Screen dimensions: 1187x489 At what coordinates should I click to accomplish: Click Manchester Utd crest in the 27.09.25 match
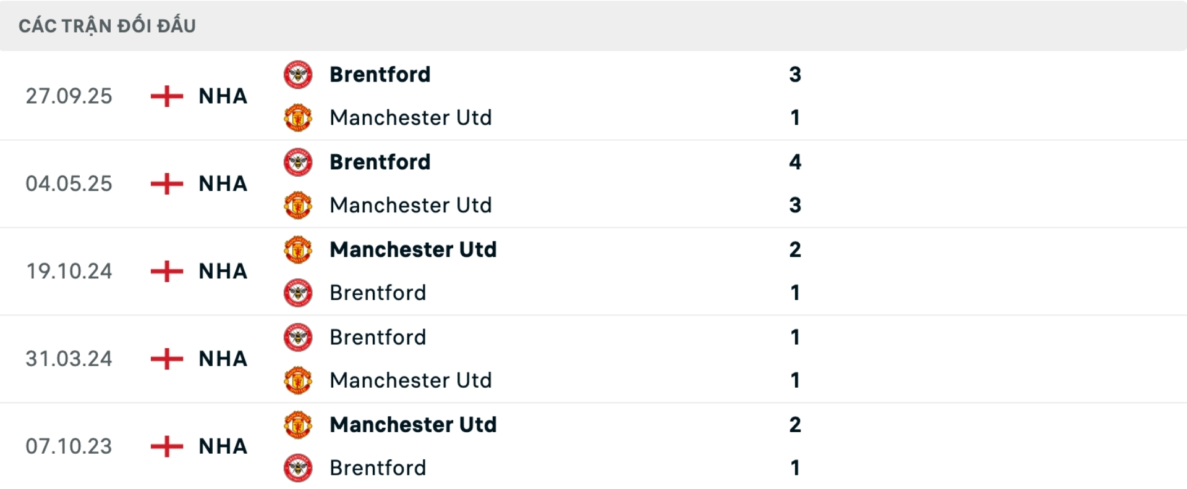pos(298,118)
